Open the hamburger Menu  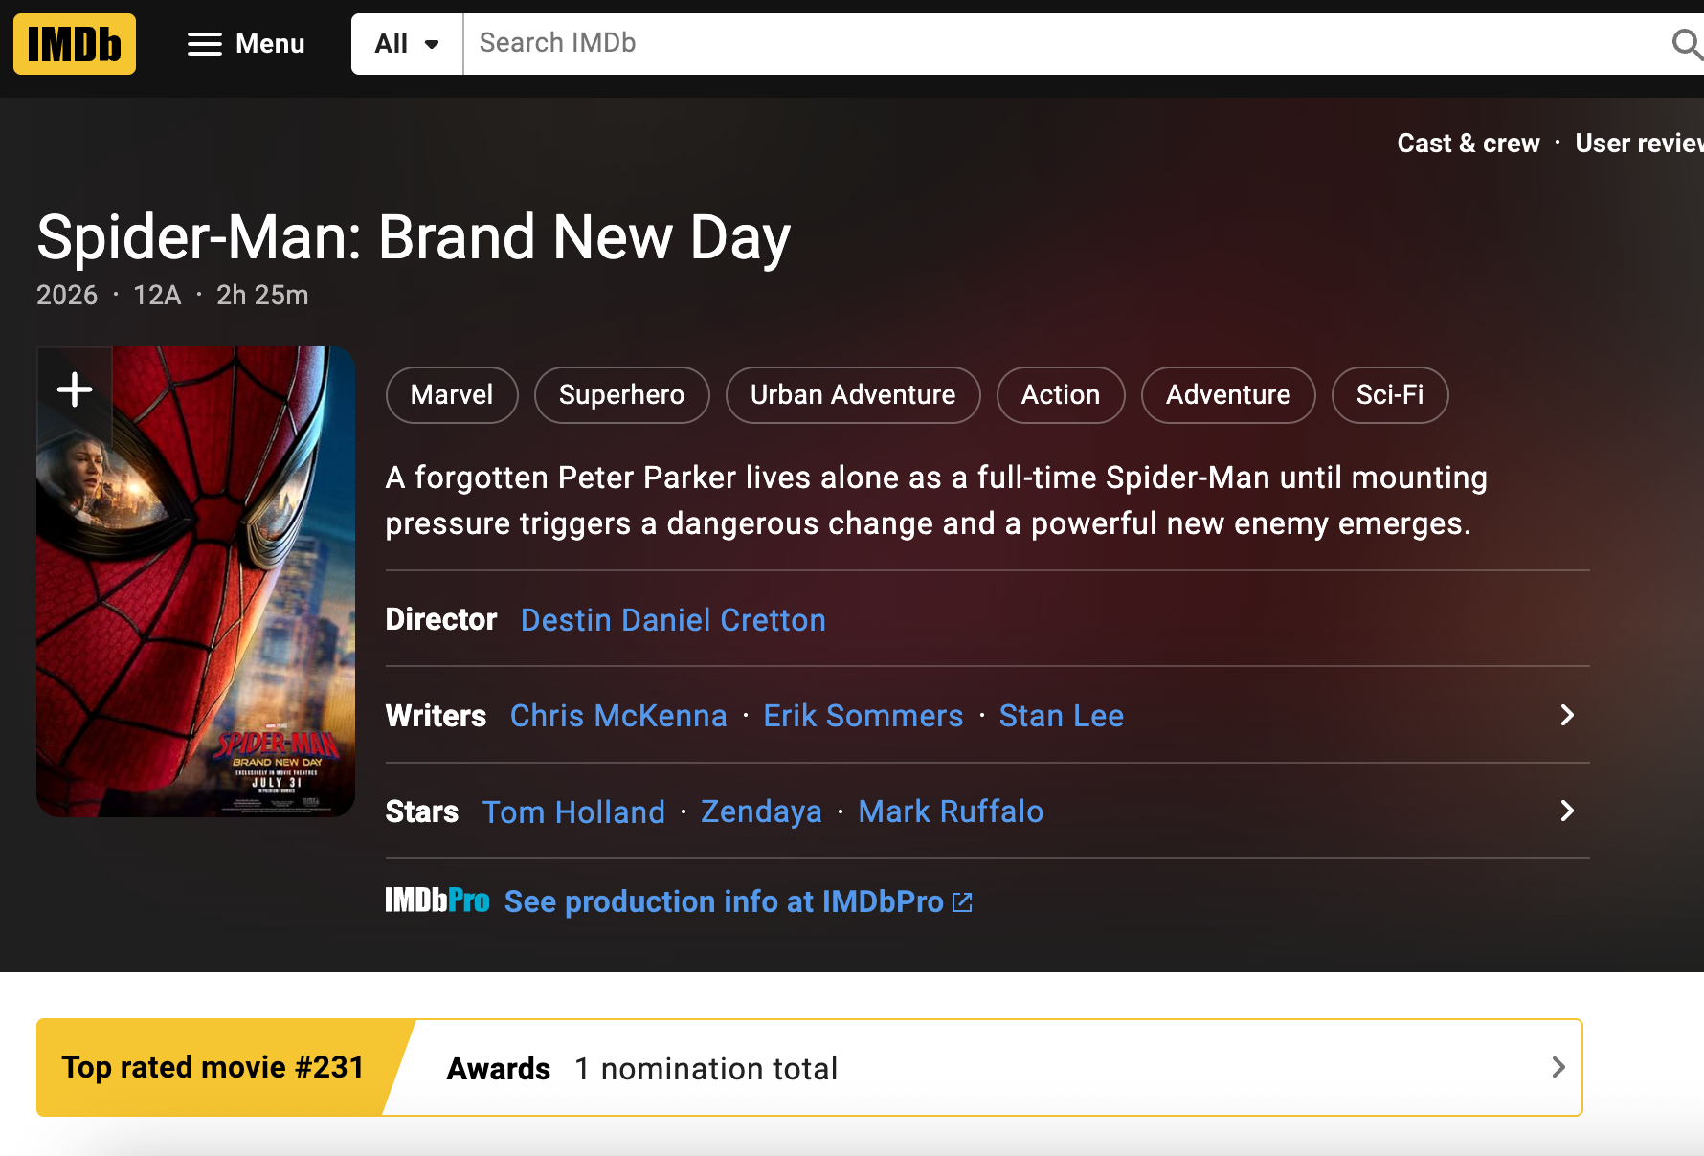point(246,44)
